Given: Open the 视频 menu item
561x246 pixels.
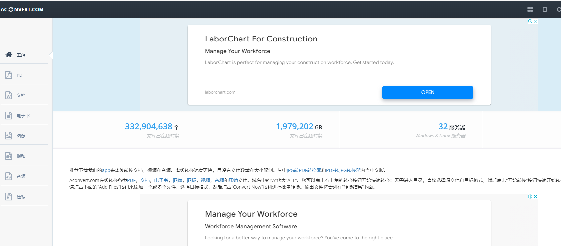Looking at the screenshot, I should 21,156.
